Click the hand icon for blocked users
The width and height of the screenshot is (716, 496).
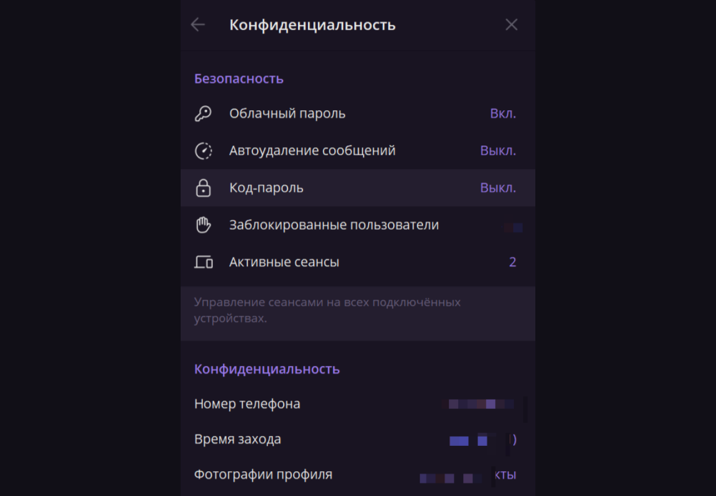tap(203, 225)
